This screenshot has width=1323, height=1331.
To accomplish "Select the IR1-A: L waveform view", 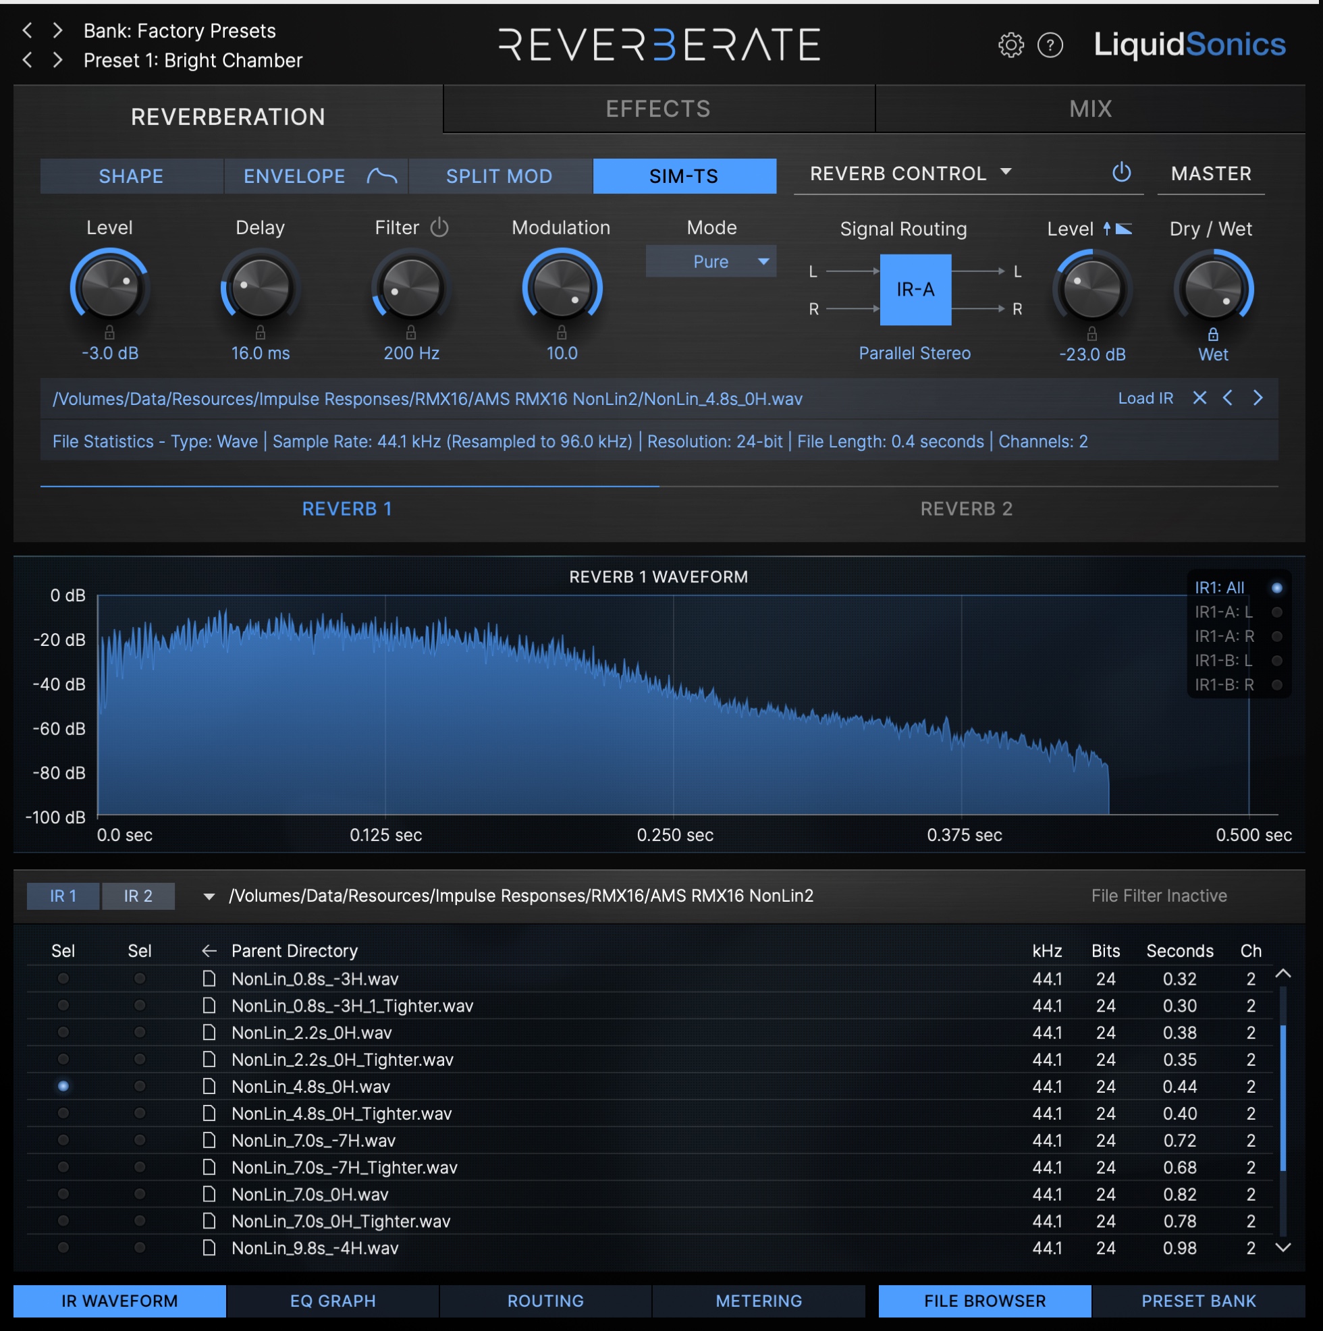I will click(x=1277, y=612).
